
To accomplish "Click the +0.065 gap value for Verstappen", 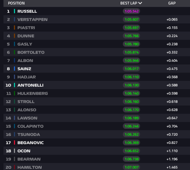I will pyautogui.click(x=172, y=20).
